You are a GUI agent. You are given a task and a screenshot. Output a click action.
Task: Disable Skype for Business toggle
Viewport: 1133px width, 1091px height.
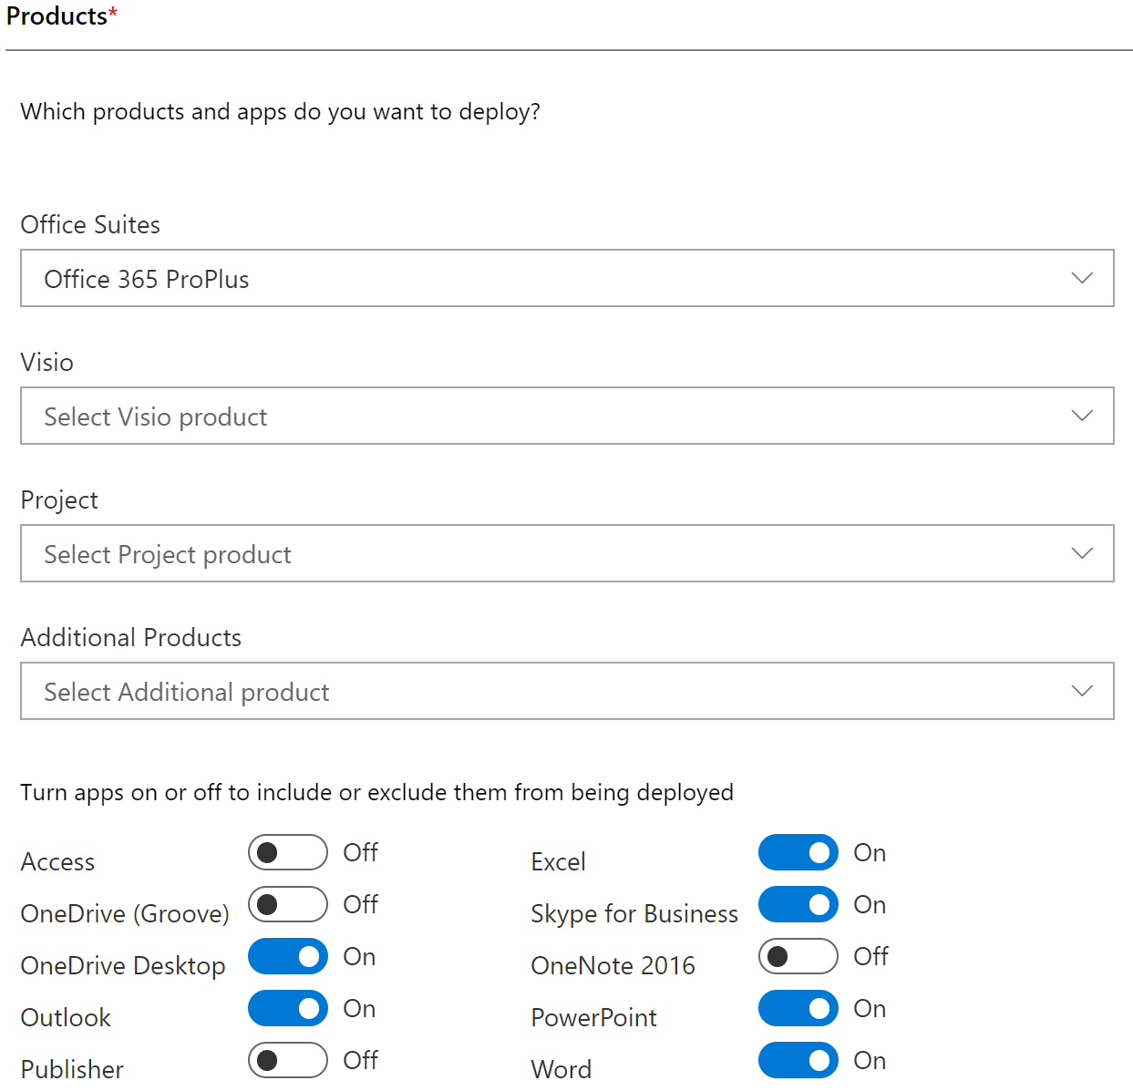[x=798, y=904]
